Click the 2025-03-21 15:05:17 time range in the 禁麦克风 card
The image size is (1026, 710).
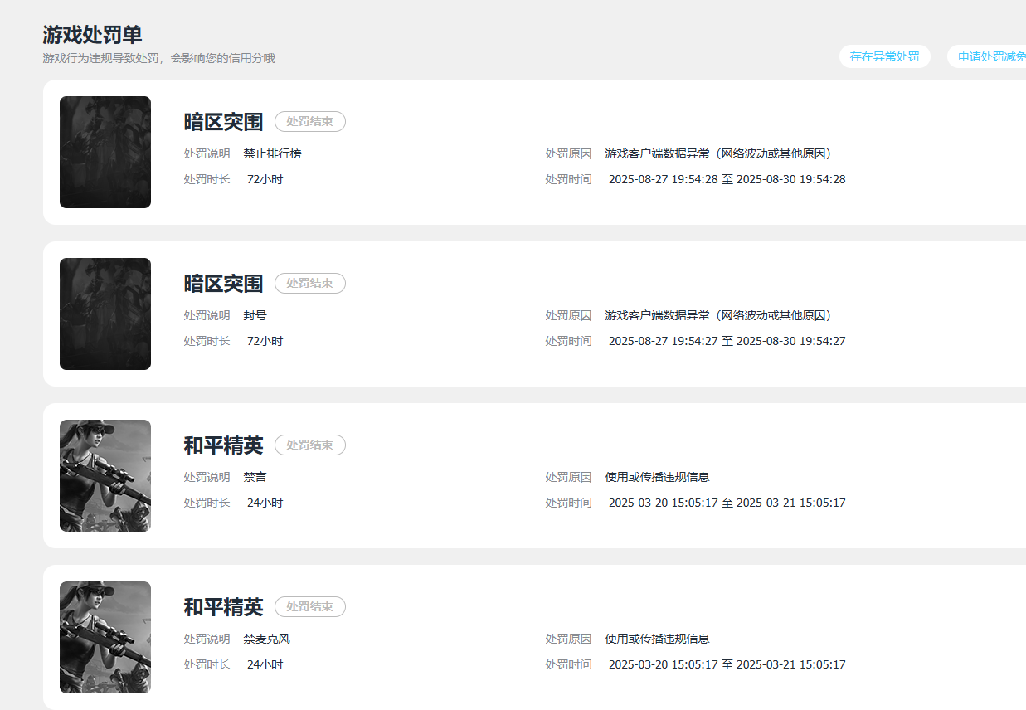point(727,664)
